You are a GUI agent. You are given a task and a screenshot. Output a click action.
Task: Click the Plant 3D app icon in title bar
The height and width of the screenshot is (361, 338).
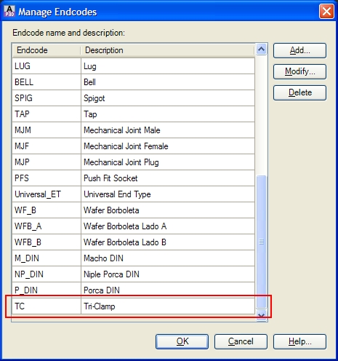coord(9,11)
